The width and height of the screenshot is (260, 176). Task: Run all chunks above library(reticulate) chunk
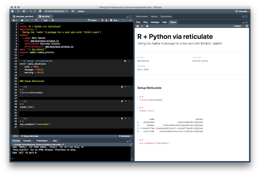126,87
